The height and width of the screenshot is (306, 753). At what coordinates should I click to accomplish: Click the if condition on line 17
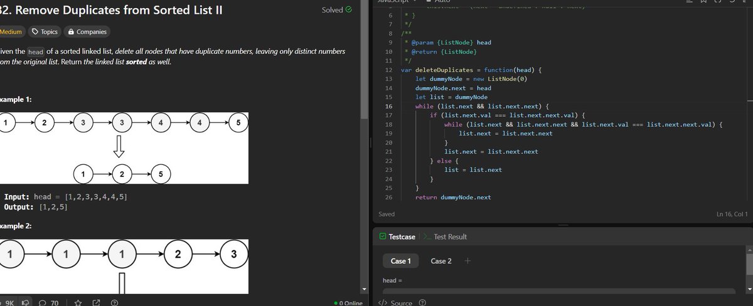pos(508,115)
